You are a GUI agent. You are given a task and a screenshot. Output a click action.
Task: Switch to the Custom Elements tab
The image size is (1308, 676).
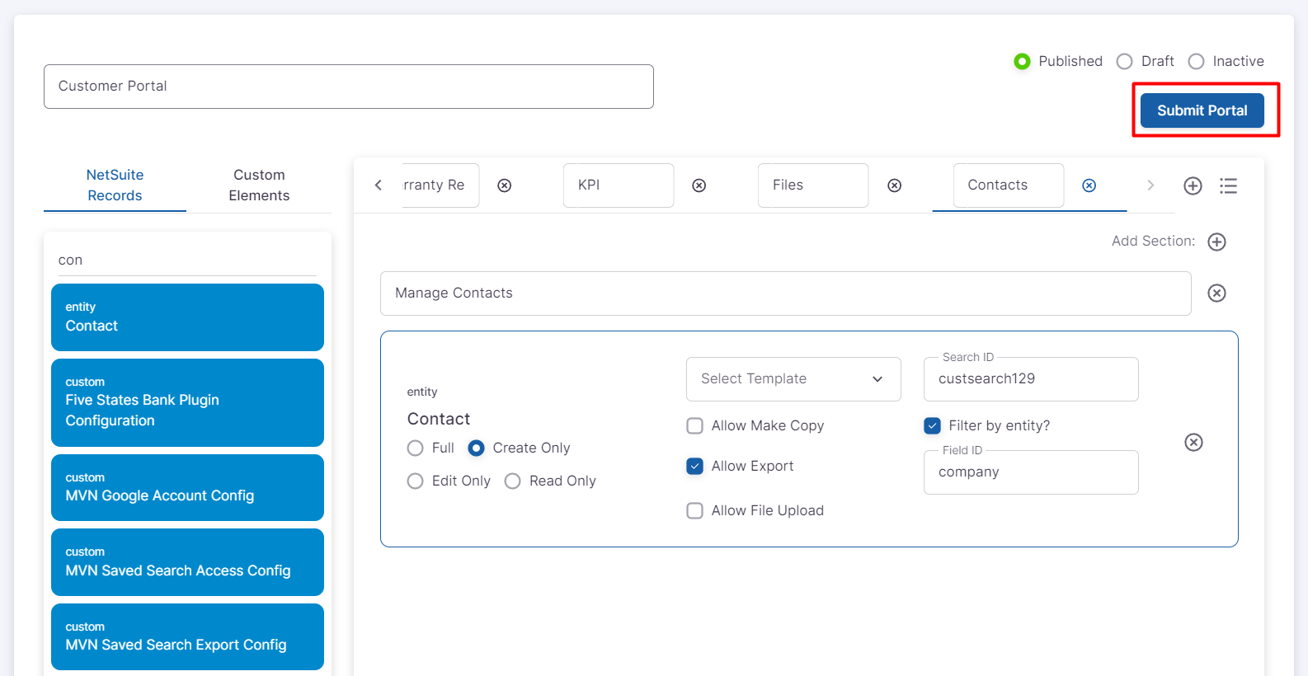[259, 185]
